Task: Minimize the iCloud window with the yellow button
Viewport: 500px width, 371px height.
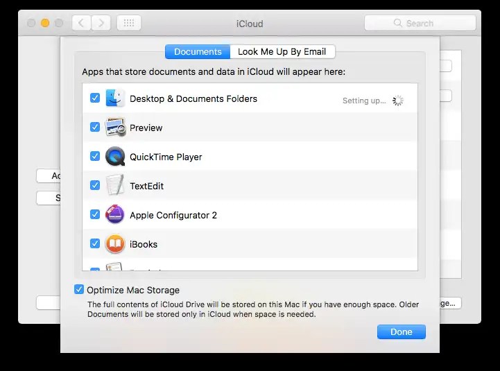Action: 45,23
